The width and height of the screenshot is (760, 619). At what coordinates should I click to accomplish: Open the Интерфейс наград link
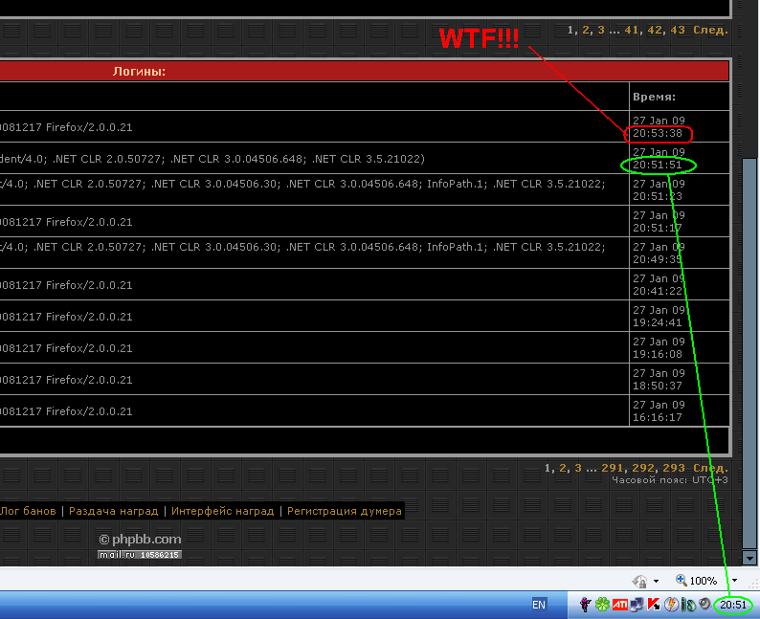(x=222, y=512)
